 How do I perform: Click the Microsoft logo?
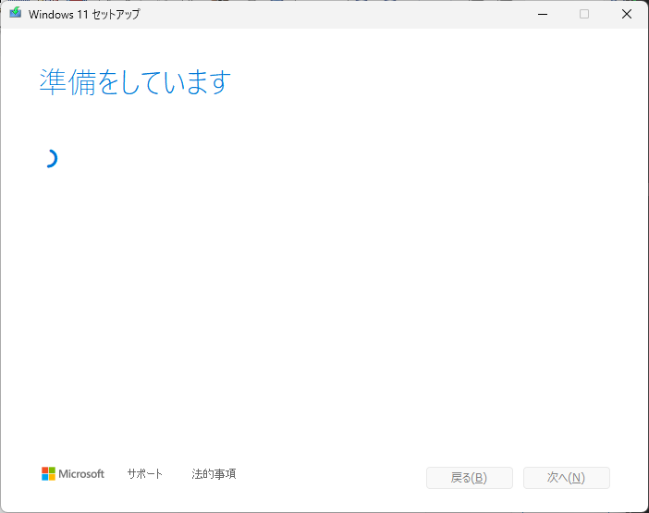pos(73,473)
